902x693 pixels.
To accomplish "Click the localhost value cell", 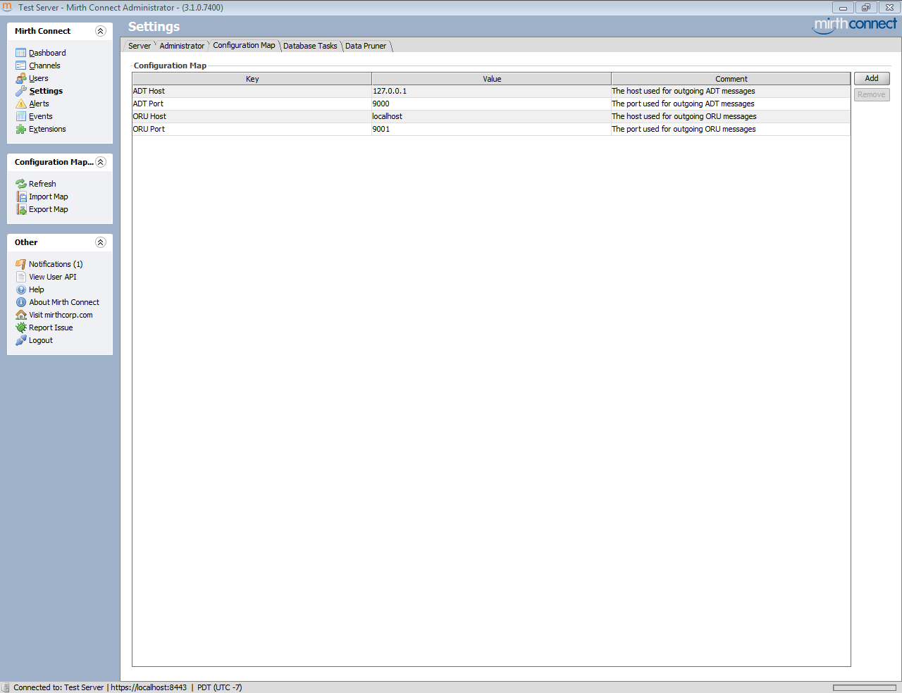I will (x=492, y=116).
